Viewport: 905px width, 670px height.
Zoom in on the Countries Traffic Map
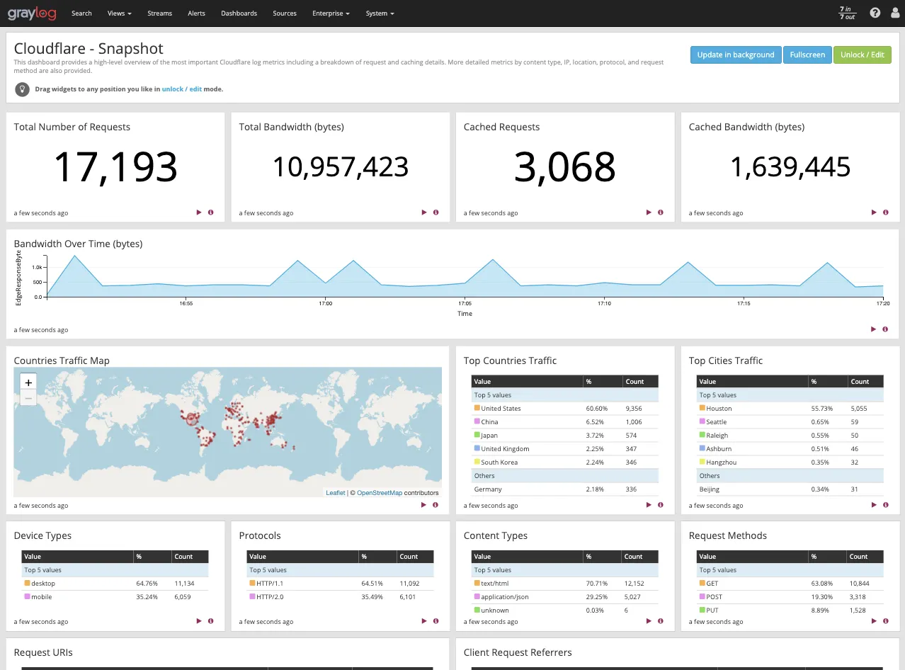[x=28, y=382]
